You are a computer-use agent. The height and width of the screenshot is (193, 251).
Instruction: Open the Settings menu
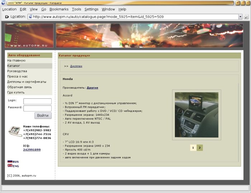[91, 9]
